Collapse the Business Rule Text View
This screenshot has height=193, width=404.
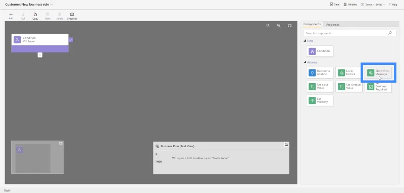pyautogui.click(x=286, y=145)
